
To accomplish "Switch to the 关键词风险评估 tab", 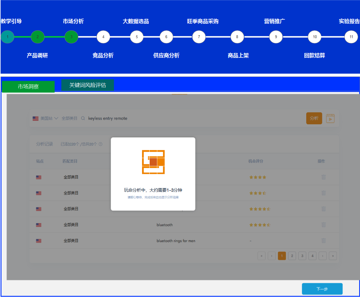I will click(x=88, y=85).
